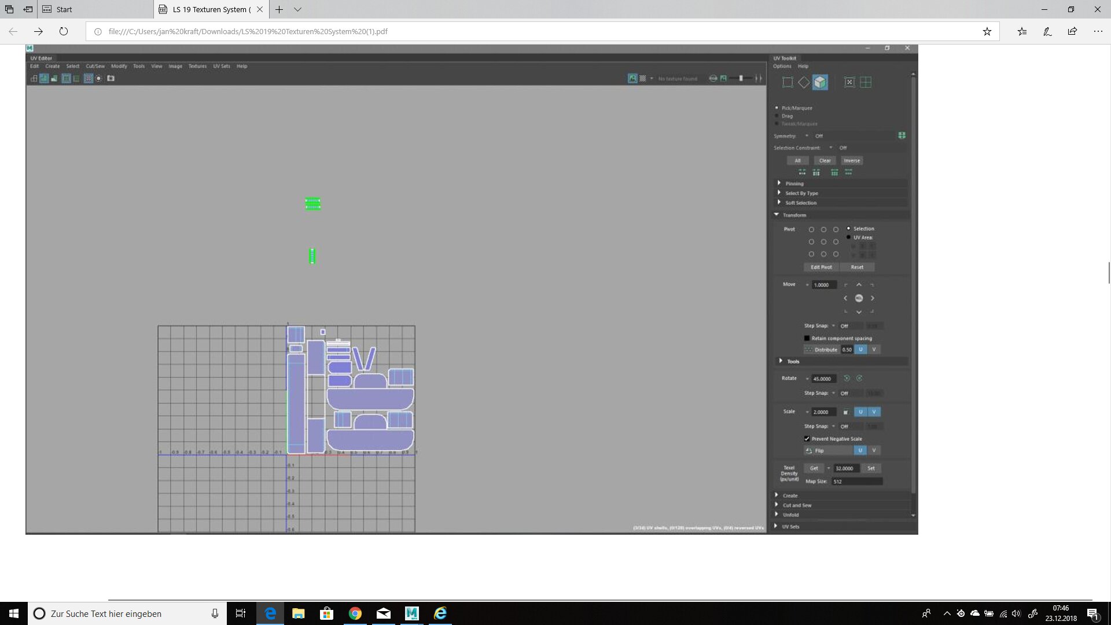The width and height of the screenshot is (1111, 625).
Task: Click the Edit Pivot button
Action: (x=821, y=267)
